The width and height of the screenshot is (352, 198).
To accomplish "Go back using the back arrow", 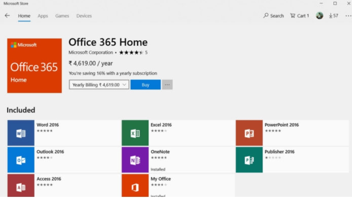I will [7, 16].
